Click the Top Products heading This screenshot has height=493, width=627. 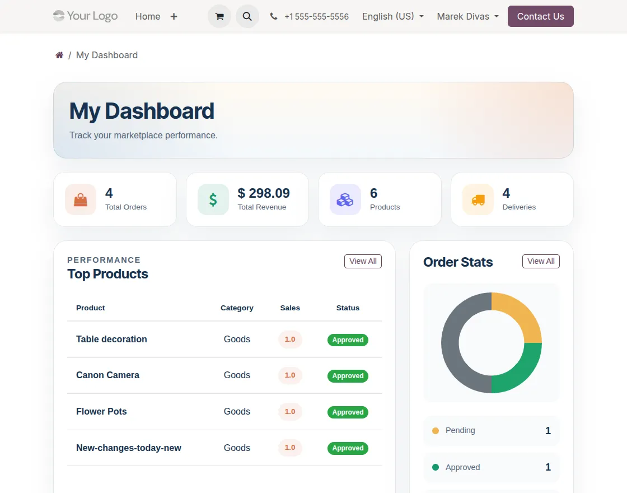tap(107, 274)
